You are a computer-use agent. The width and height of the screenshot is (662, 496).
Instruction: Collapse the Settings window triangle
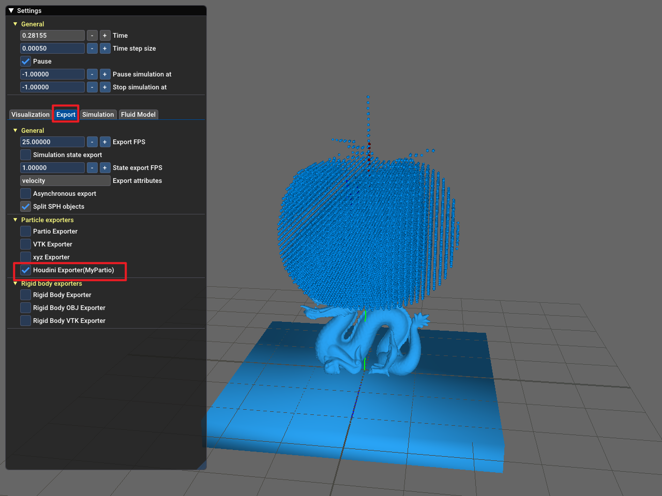click(11, 10)
